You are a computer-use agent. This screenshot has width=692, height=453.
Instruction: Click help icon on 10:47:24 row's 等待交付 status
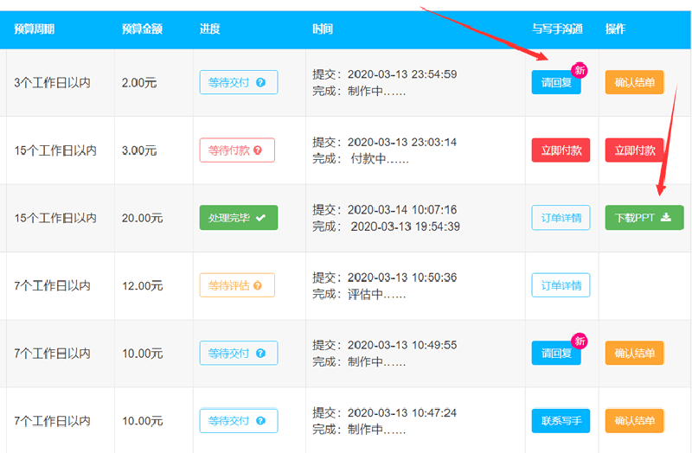click(x=261, y=421)
